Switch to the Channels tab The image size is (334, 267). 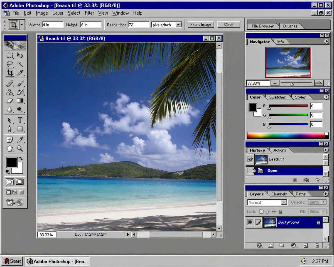pyautogui.click(x=279, y=194)
